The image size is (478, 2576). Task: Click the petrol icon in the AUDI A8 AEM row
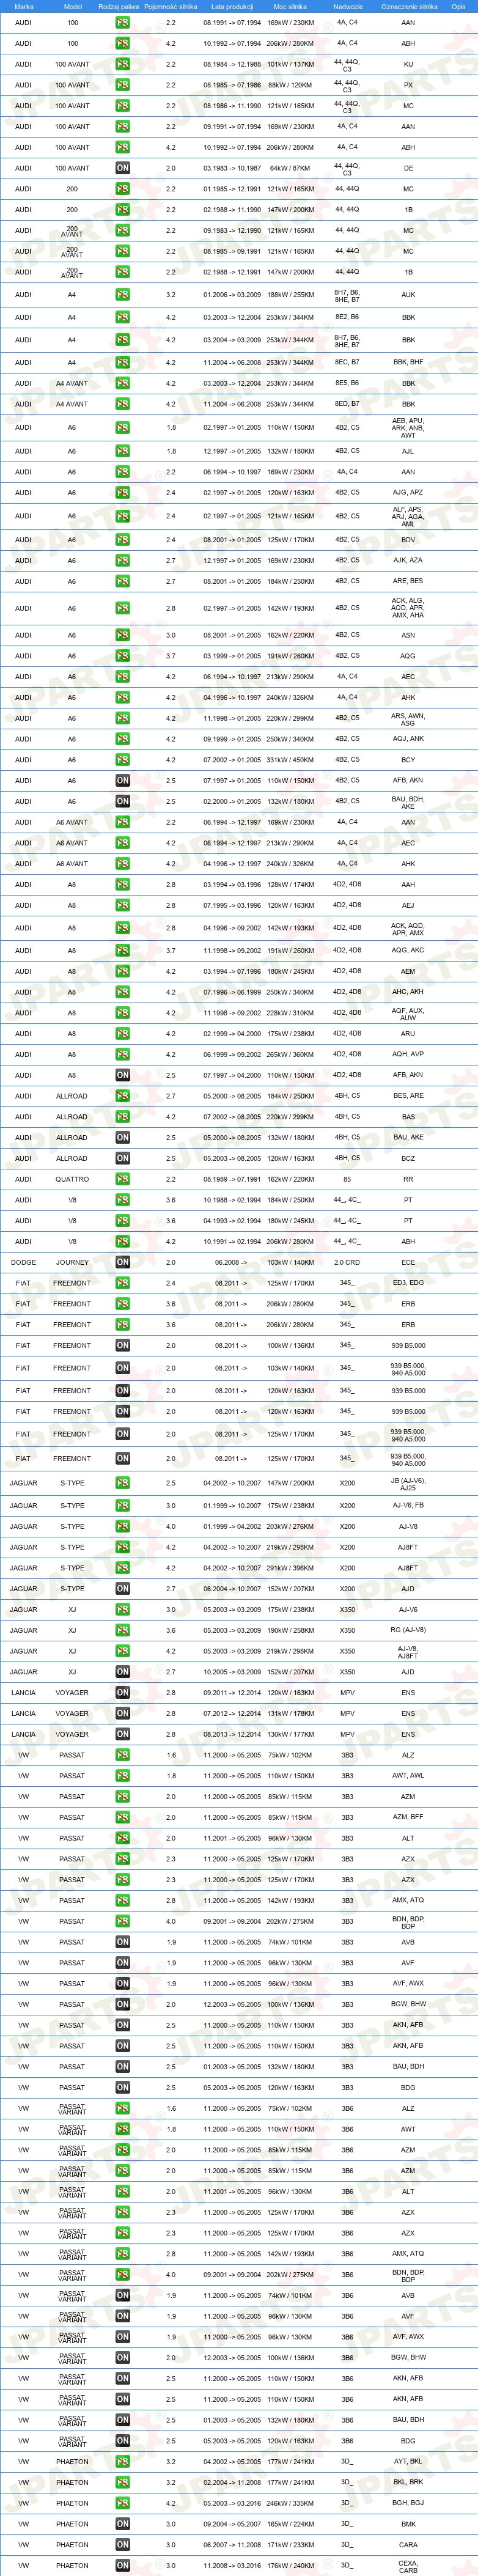click(122, 971)
